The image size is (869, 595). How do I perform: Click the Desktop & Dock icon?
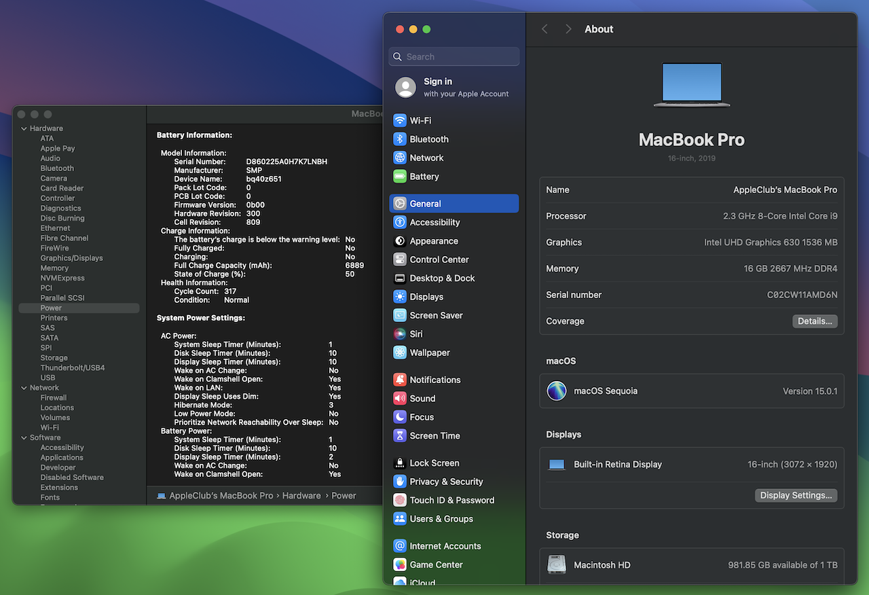pyautogui.click(x=400, y=278)
